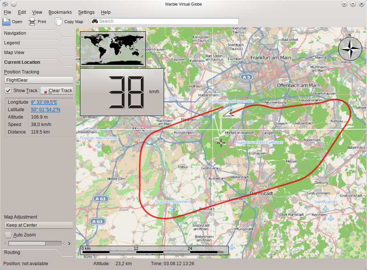Image resolution: width=367 pixels, height=270 pixels.
Task: Open the File menu
Action: pyautogui.click(x=7, y=12)
